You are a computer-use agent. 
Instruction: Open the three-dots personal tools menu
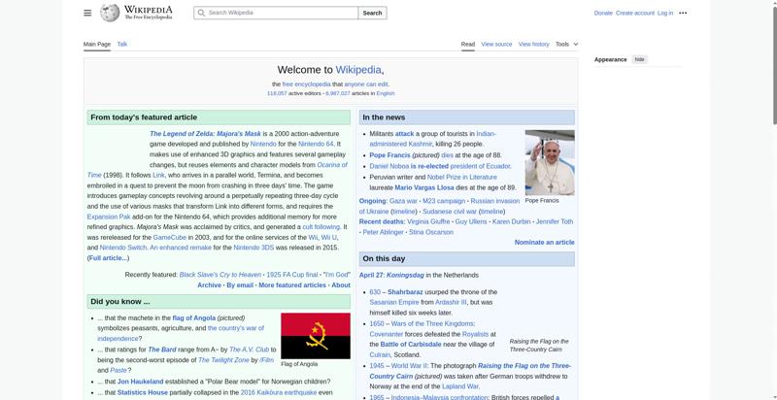(683, 13)
